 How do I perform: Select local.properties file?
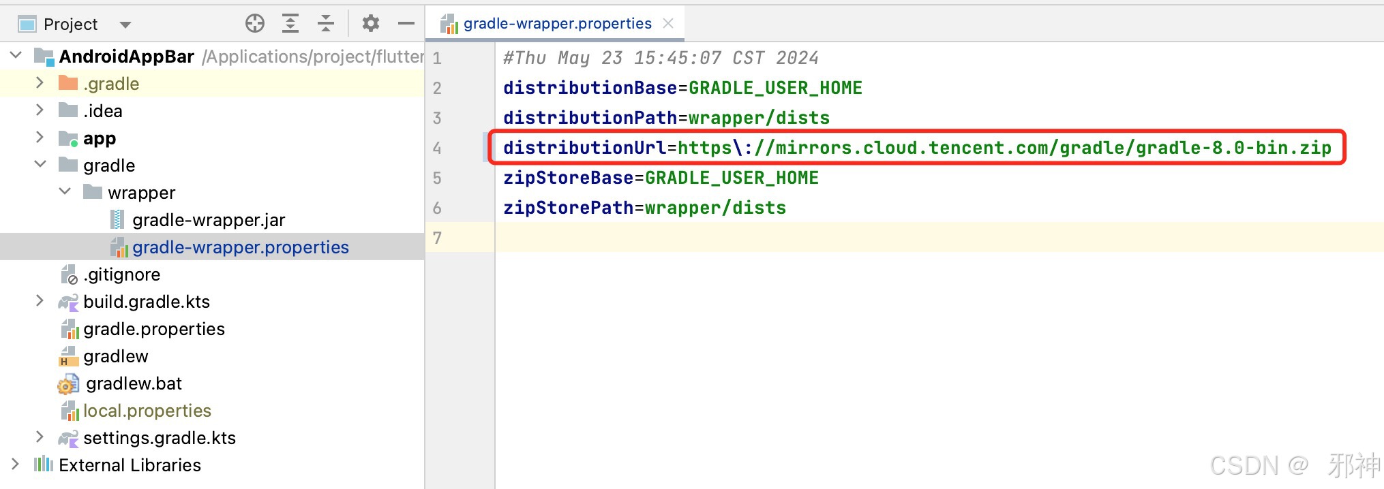coord(147,411)
